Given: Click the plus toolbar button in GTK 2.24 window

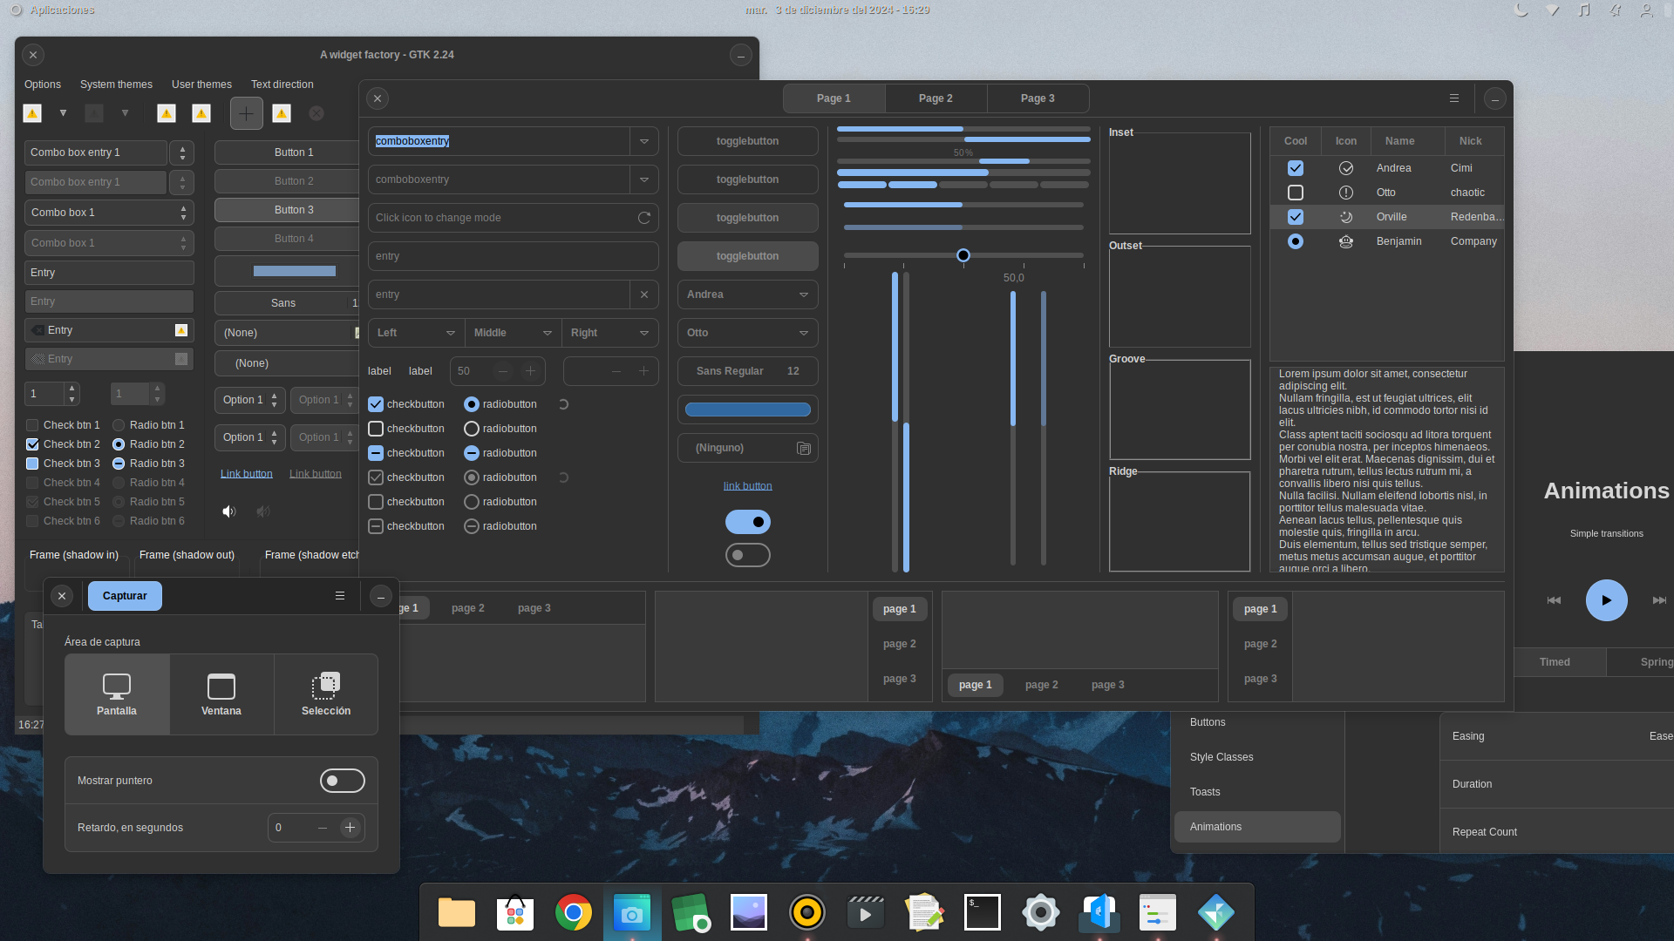Looking at the screenshot, I should [x=247, y=113].
